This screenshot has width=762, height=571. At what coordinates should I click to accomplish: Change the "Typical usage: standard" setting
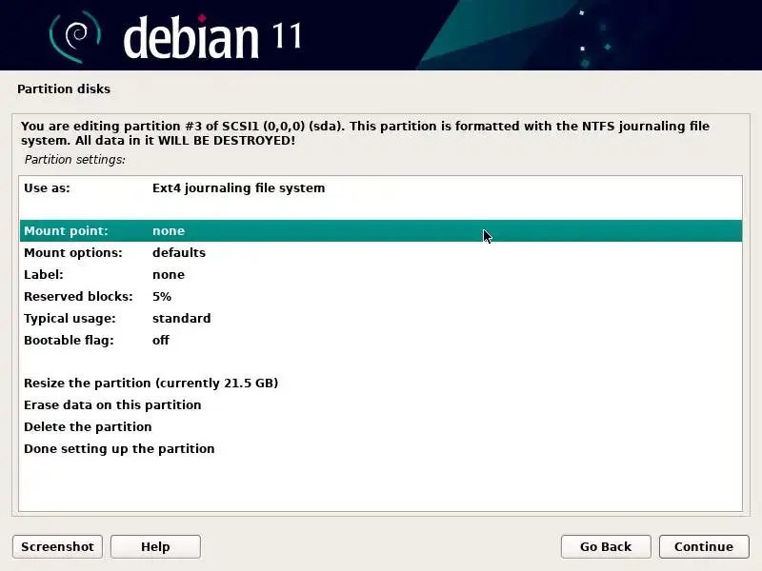pyautogui.click(x=380, y=318)
